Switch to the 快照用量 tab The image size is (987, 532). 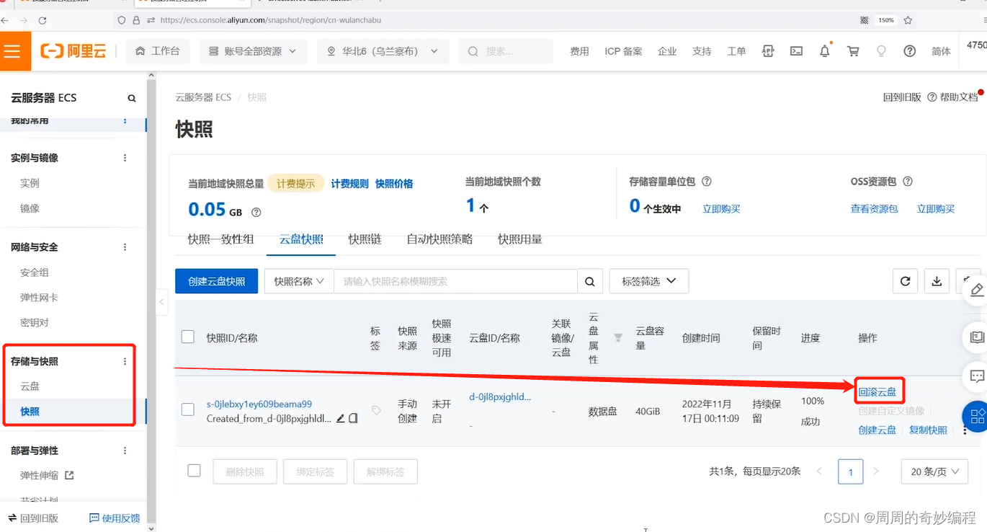click(x=520, y=239)
